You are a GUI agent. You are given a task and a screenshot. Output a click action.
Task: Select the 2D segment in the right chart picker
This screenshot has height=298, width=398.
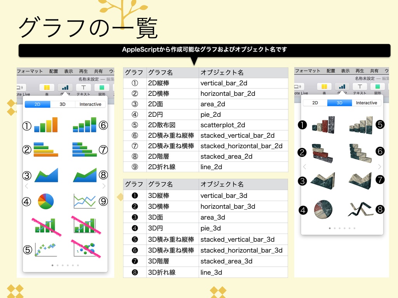(x=316, y=102)
